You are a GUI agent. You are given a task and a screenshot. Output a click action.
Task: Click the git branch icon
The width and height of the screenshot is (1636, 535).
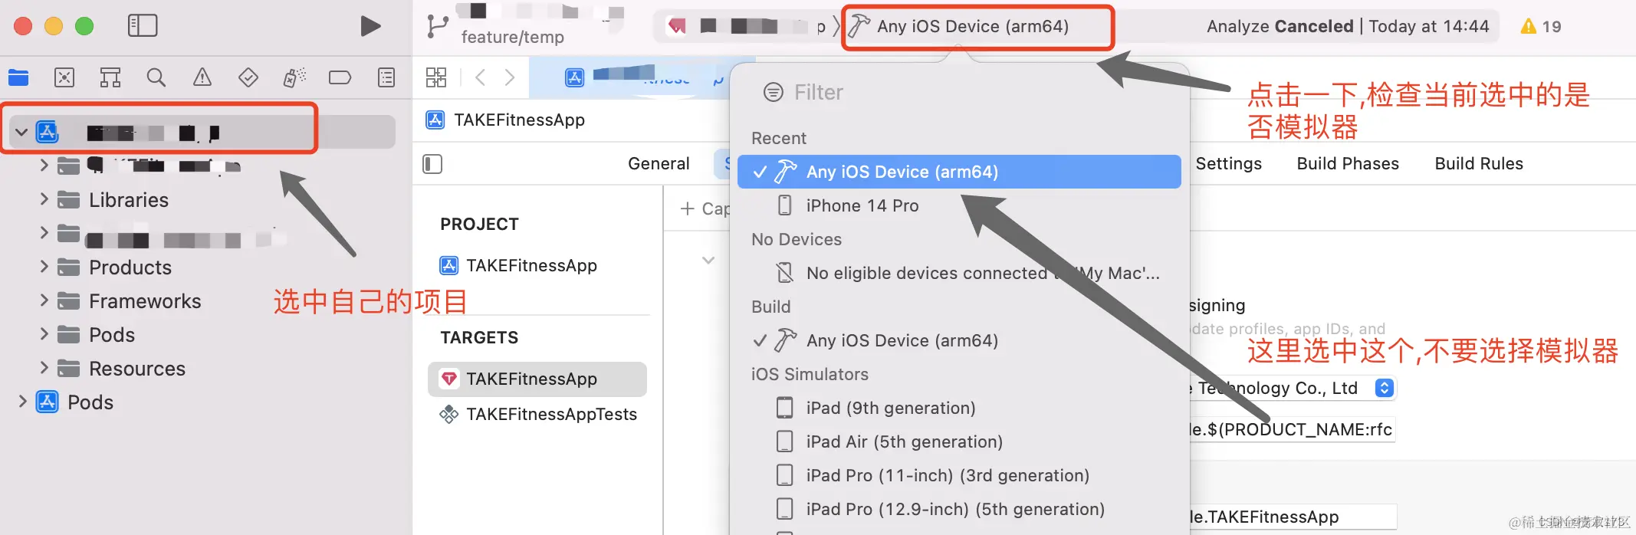coord(438,26)
